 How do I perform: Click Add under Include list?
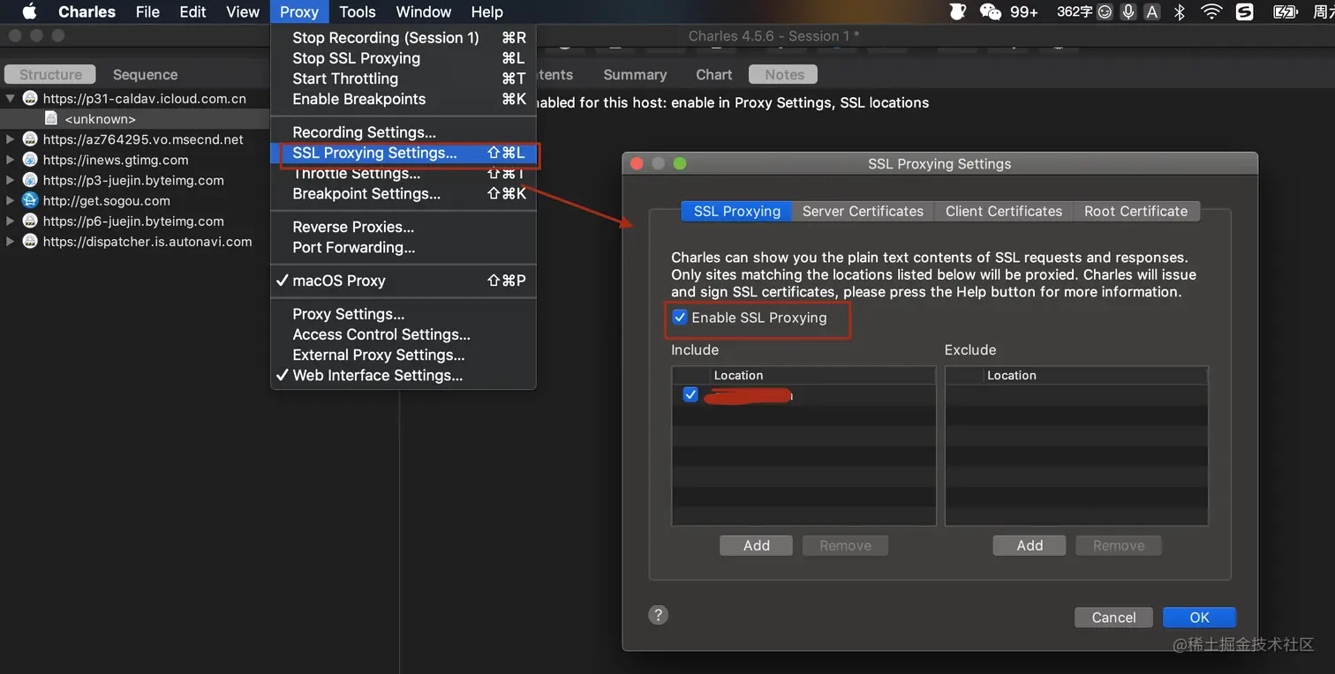coord(756,545)
